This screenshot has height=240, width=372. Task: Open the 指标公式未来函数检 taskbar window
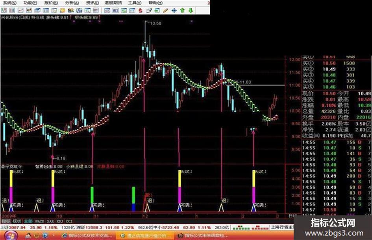pyautogui.click(x=204, y=236)
